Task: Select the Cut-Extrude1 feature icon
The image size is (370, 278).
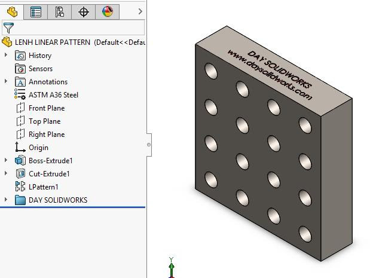Action: point(20,174)
